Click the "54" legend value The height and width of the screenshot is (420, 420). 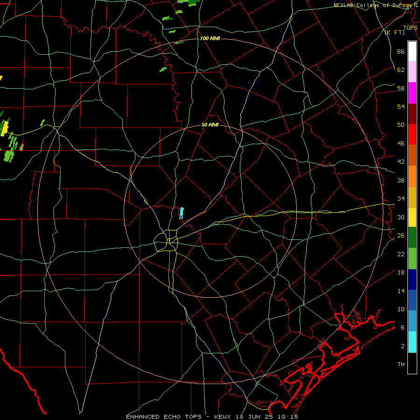(x=401, y=106)
